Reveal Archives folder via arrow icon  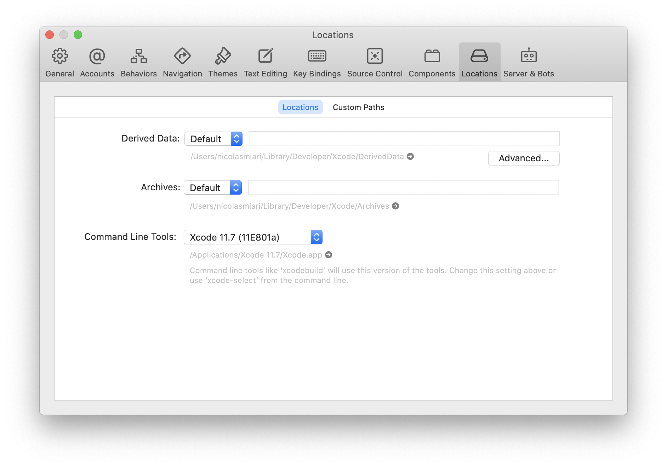point(395,206)
